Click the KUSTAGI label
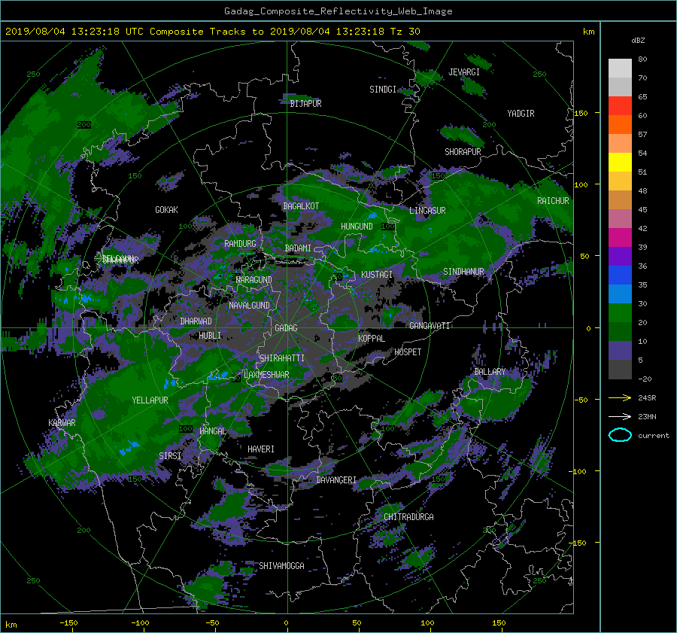The image size is (677, 633). point(377,275)
